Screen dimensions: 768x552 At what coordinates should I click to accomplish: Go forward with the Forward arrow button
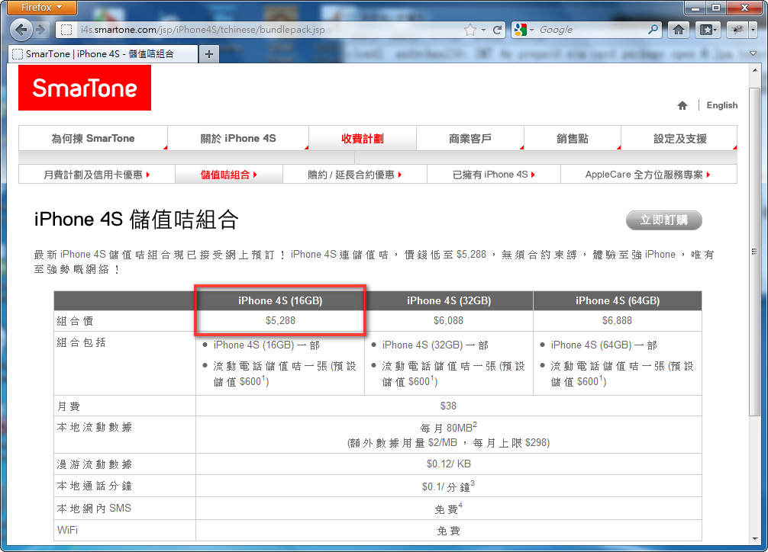41,30
